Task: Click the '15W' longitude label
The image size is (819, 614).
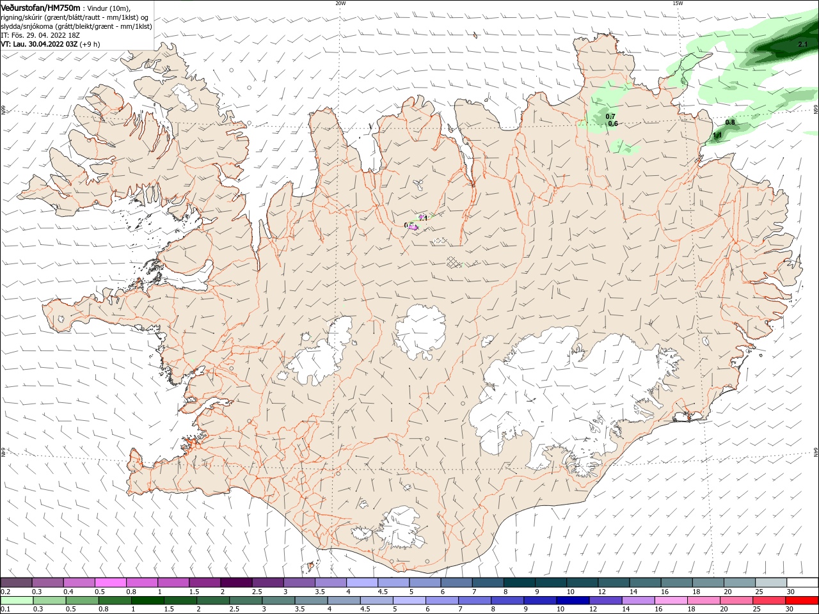Action: 678,3
